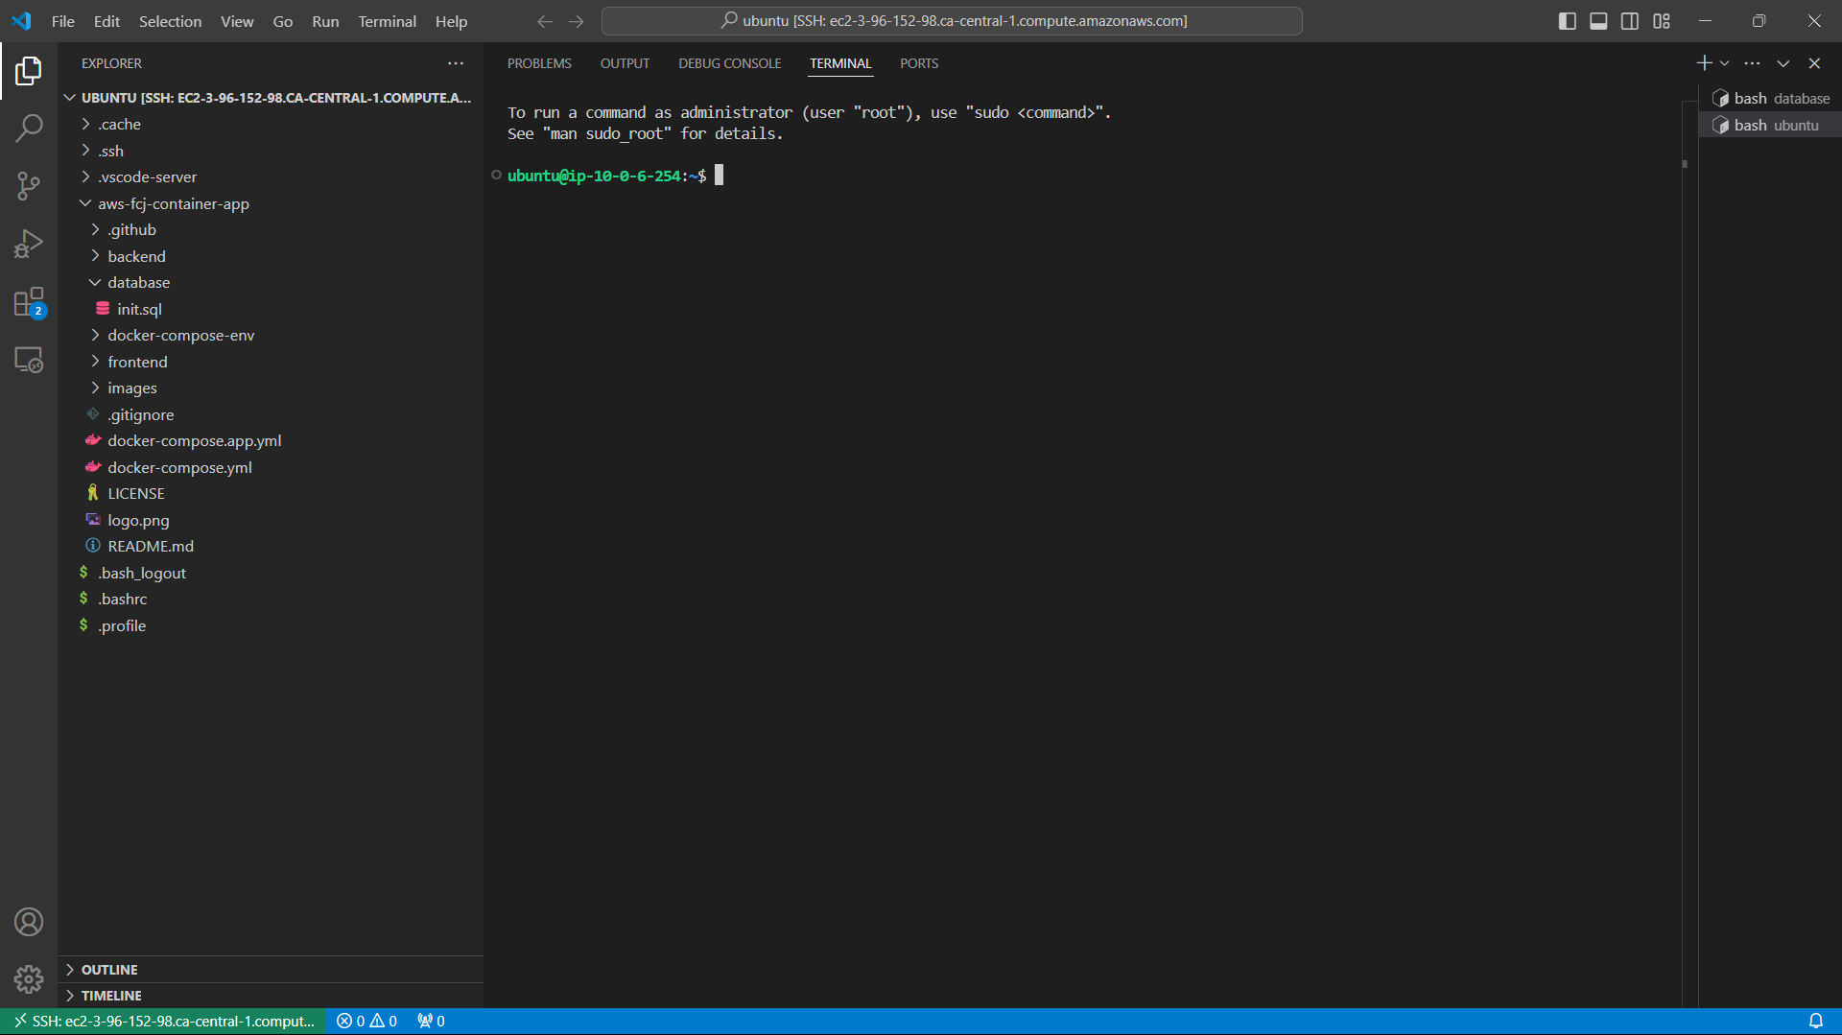The image size is (1842, 1035).
Task: Open the Terminal menu
Action: coord(387,21)
